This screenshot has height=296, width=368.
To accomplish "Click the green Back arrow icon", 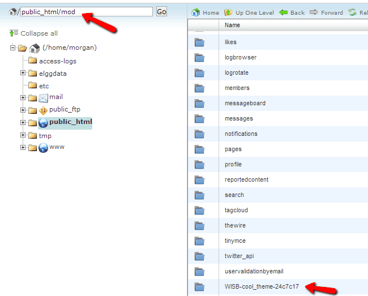I will tap(284, 12).
